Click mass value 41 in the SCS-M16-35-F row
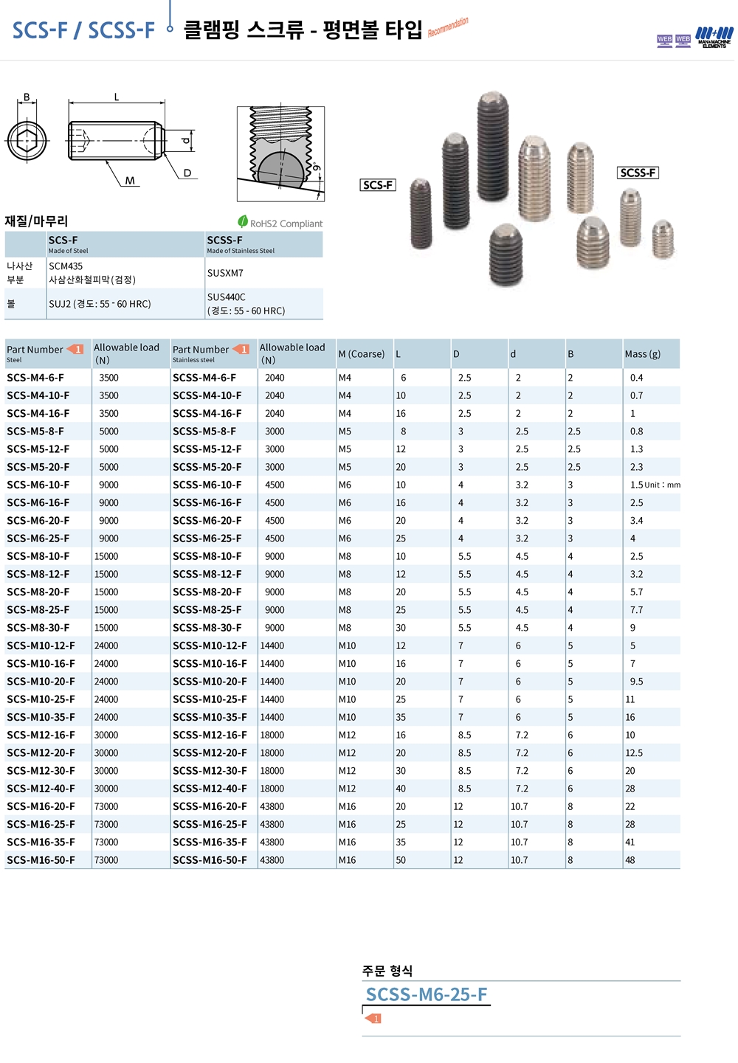738x1063 pixels. pyautogui.click(x=630, y=842)
